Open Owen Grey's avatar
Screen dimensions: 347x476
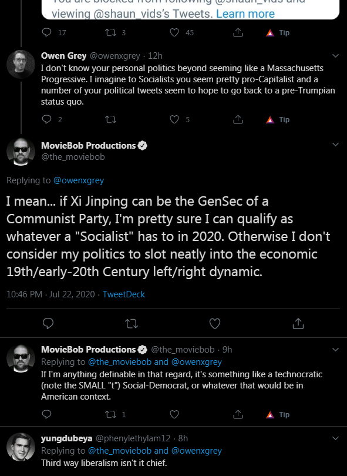[x=21, y=65]
